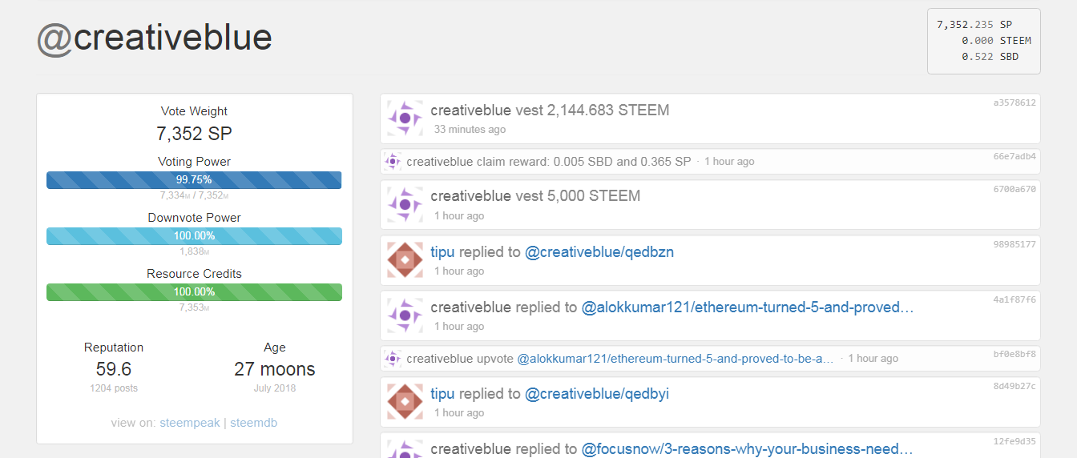Image resolution: width=1077 pixels, height=458 pixels.
Task: Click transaction ID 12fe9d35
Action: [x=1014, y=441]
